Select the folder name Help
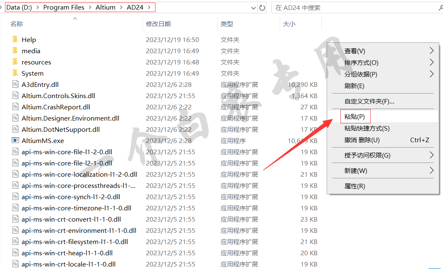Screen dimensions: 443x269 pos(29,39)
